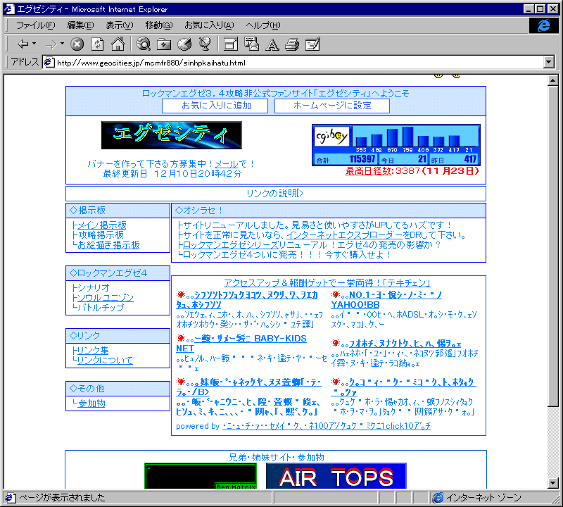Open Back button history dropdown arrow
Viewport: 563px width, 507px height.
click(x=34, y=44)
